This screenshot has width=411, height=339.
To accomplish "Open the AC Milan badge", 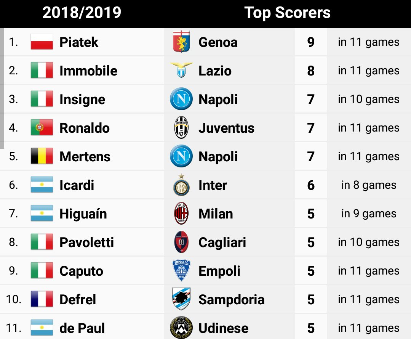I will click(181, 213).
